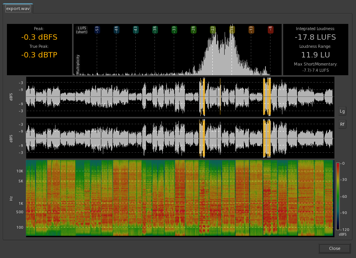Click the -53 LUFS histogram marker
356x258 pixels.
97,29
